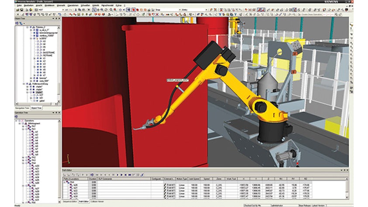
Task: Click the undo arrow icon
Action: pyautogui.click(x=66, y=10)
